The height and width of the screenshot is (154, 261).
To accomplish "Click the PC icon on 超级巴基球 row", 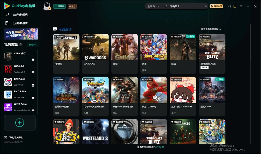I will click(33, 85).
